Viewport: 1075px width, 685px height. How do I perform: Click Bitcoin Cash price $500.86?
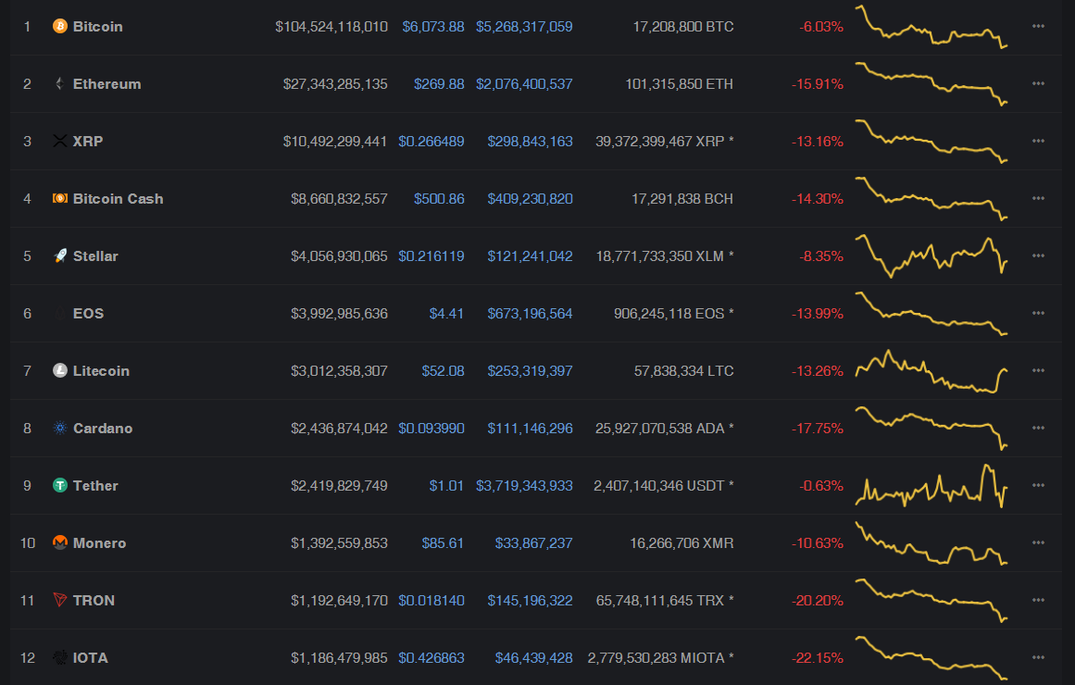439,198
